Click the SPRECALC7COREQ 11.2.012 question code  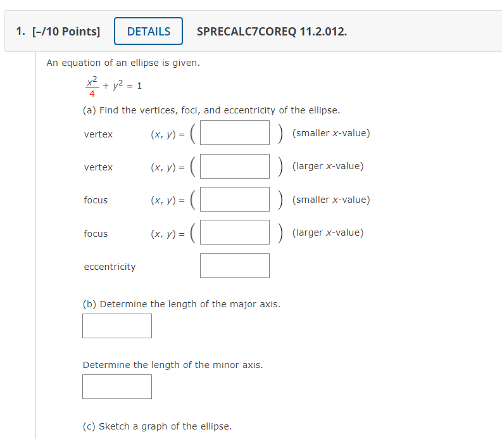[x=272, y=32]
